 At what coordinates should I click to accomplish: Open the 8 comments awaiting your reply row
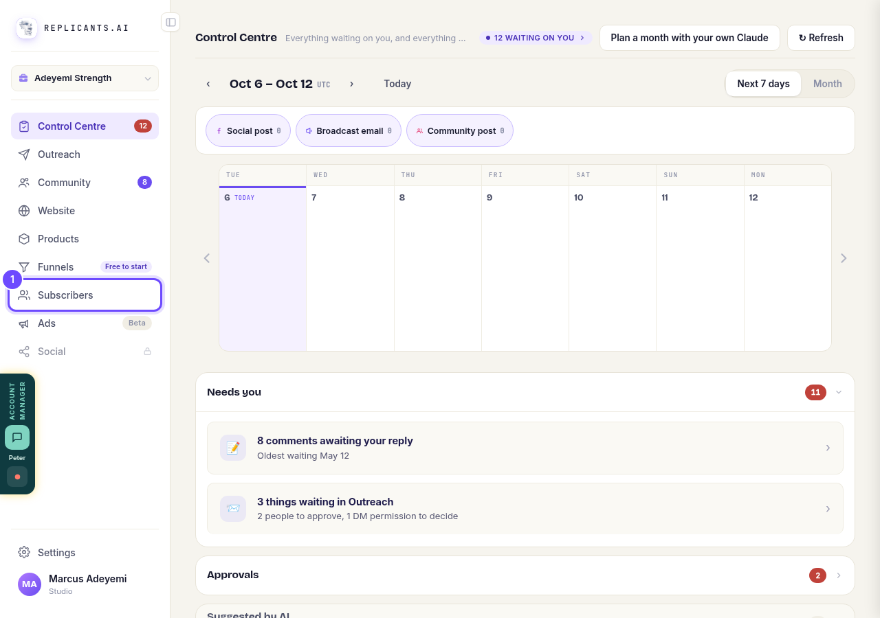click(x=525, y=448)
